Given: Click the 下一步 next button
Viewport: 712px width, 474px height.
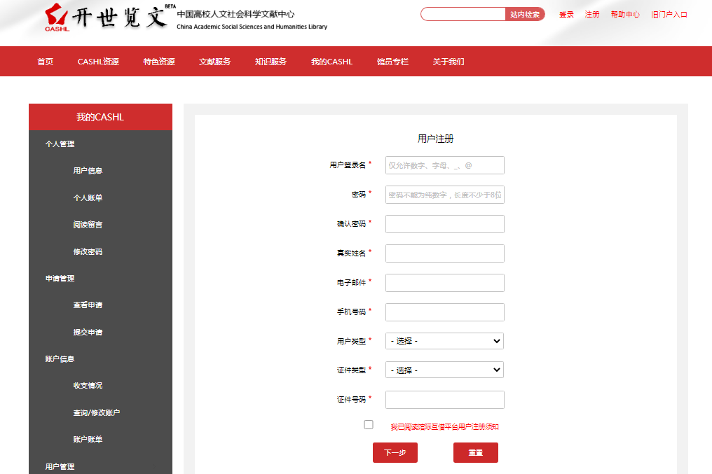Looking at the screenshot, I should coord(395,453).
